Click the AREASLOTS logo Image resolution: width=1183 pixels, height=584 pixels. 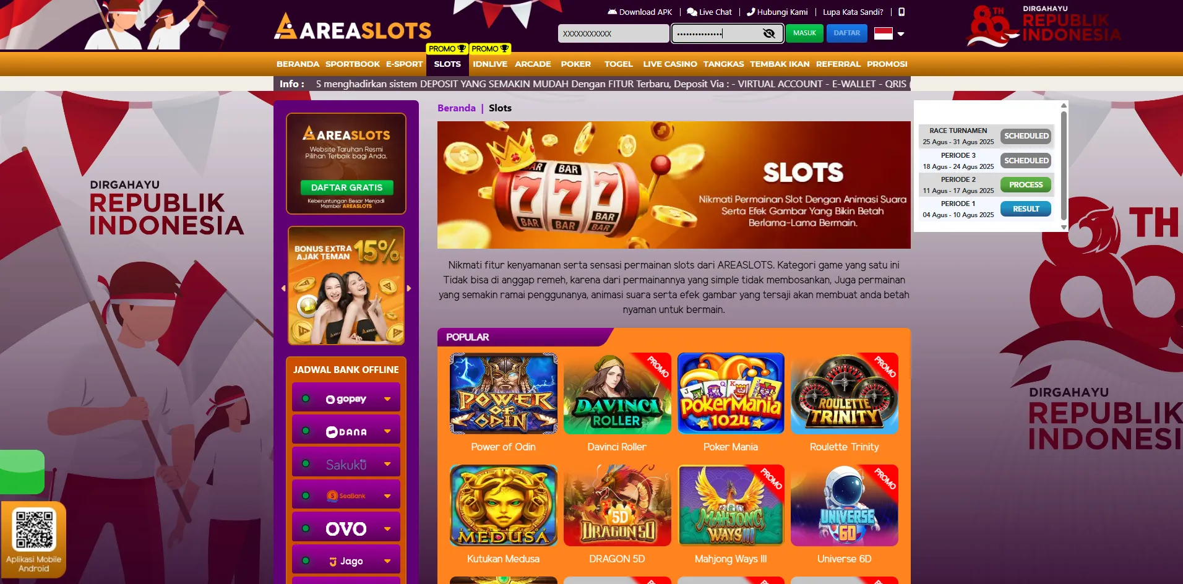coord(353,27)
